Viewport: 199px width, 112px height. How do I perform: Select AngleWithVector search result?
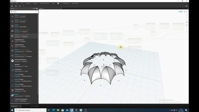pyautogui.click(x=24, y=41)
